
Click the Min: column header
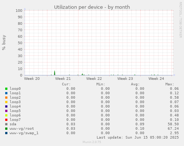point(101,84)
